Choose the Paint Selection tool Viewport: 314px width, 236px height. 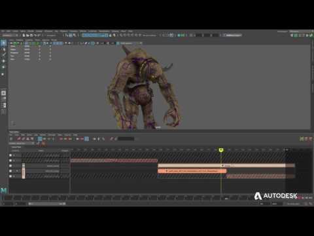[x=3, y=54]
